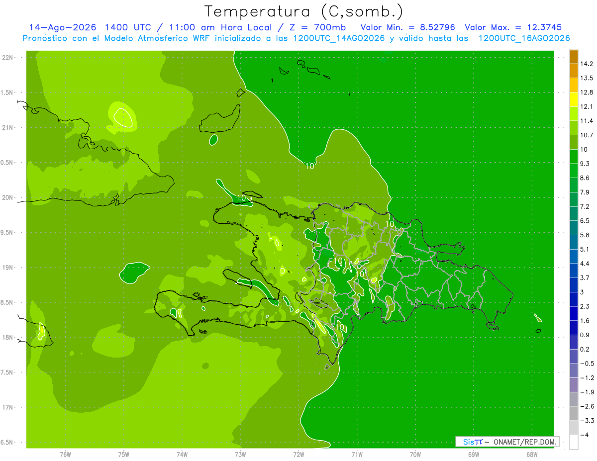Click the legend value "-0.5"
597x461 pixels.
(x=587, y=364)
